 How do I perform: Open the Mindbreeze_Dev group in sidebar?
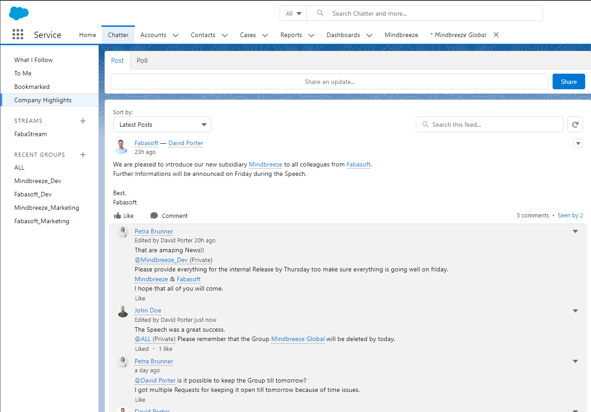click(x=38, y=181)
